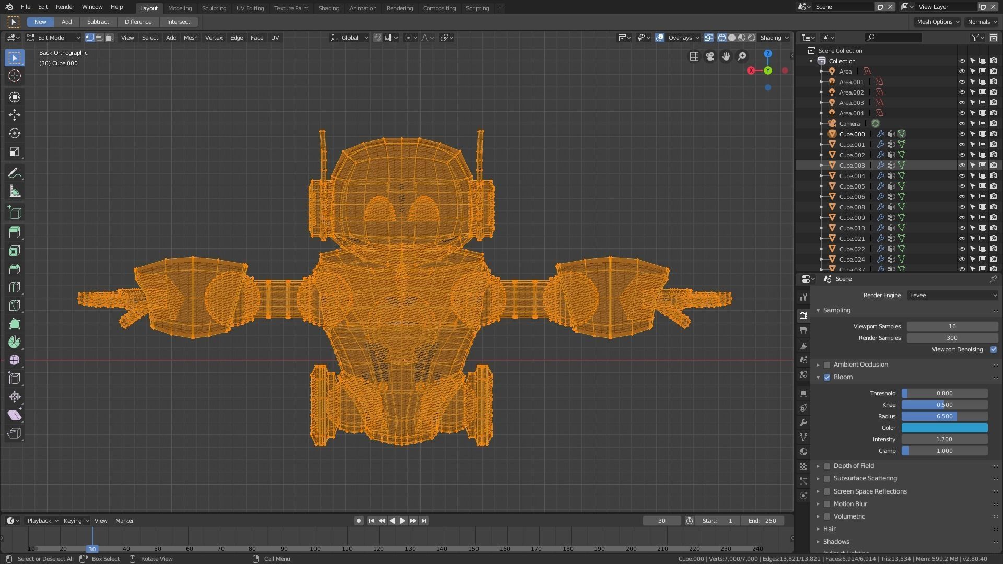This screenshot has width=1003, height=564.
Task: Select the Rip Region tool
Action: click(x=15, y=433)
